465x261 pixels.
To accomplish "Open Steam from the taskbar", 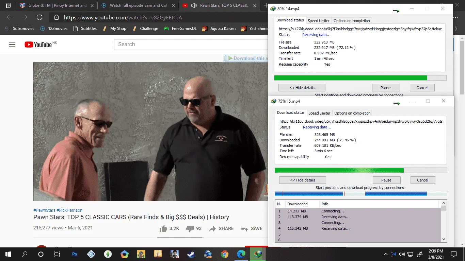I will [191, 254].
